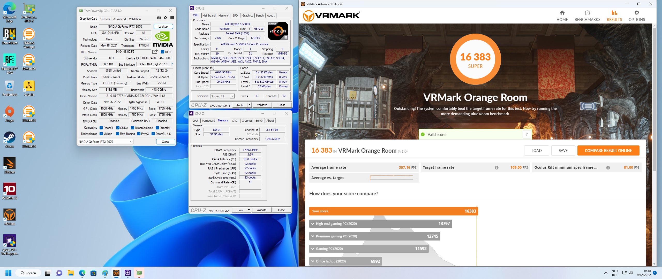Open Tools dropdown arrow in lower CPU-Z
The width and height of the screenshot is (662, 279).
click(249, 210)
